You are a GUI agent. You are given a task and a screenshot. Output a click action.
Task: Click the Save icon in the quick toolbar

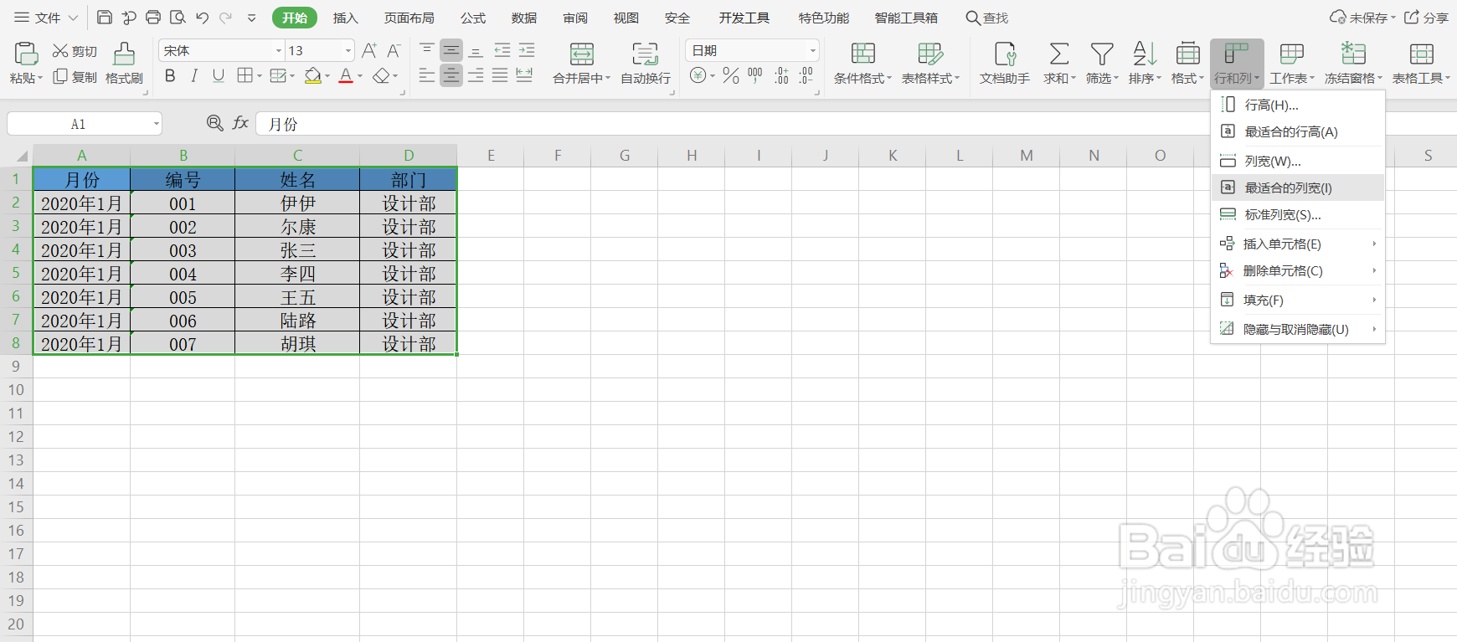[105, 18]
